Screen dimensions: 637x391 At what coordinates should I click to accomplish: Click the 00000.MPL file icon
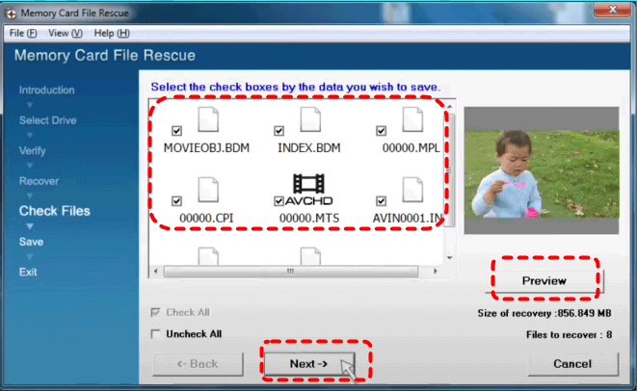(x=411, y=122)
